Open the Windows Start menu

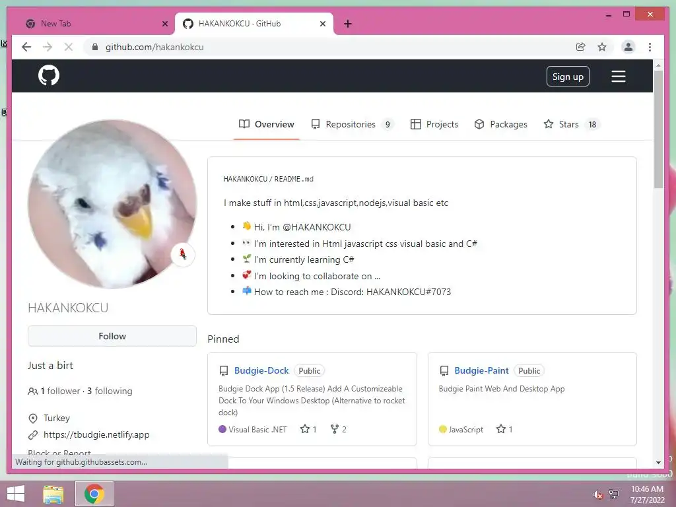16,494
